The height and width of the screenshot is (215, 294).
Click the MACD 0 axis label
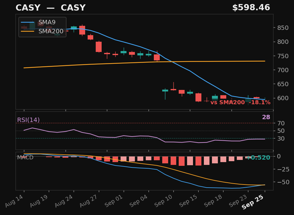click(x=279, y=157)
